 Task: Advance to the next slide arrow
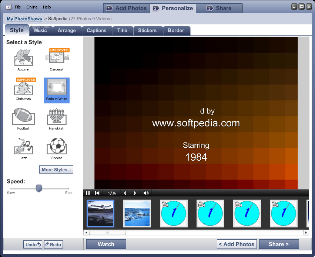[x=135, y=193]
